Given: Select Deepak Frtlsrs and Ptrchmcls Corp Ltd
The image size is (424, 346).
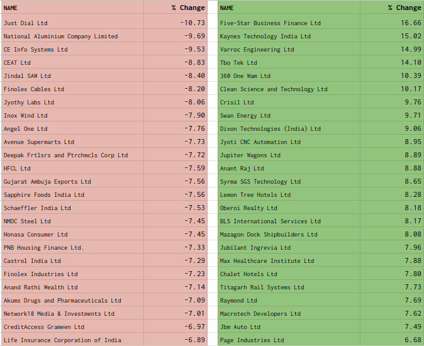Looking at the screenshot, I should [72, 155].
